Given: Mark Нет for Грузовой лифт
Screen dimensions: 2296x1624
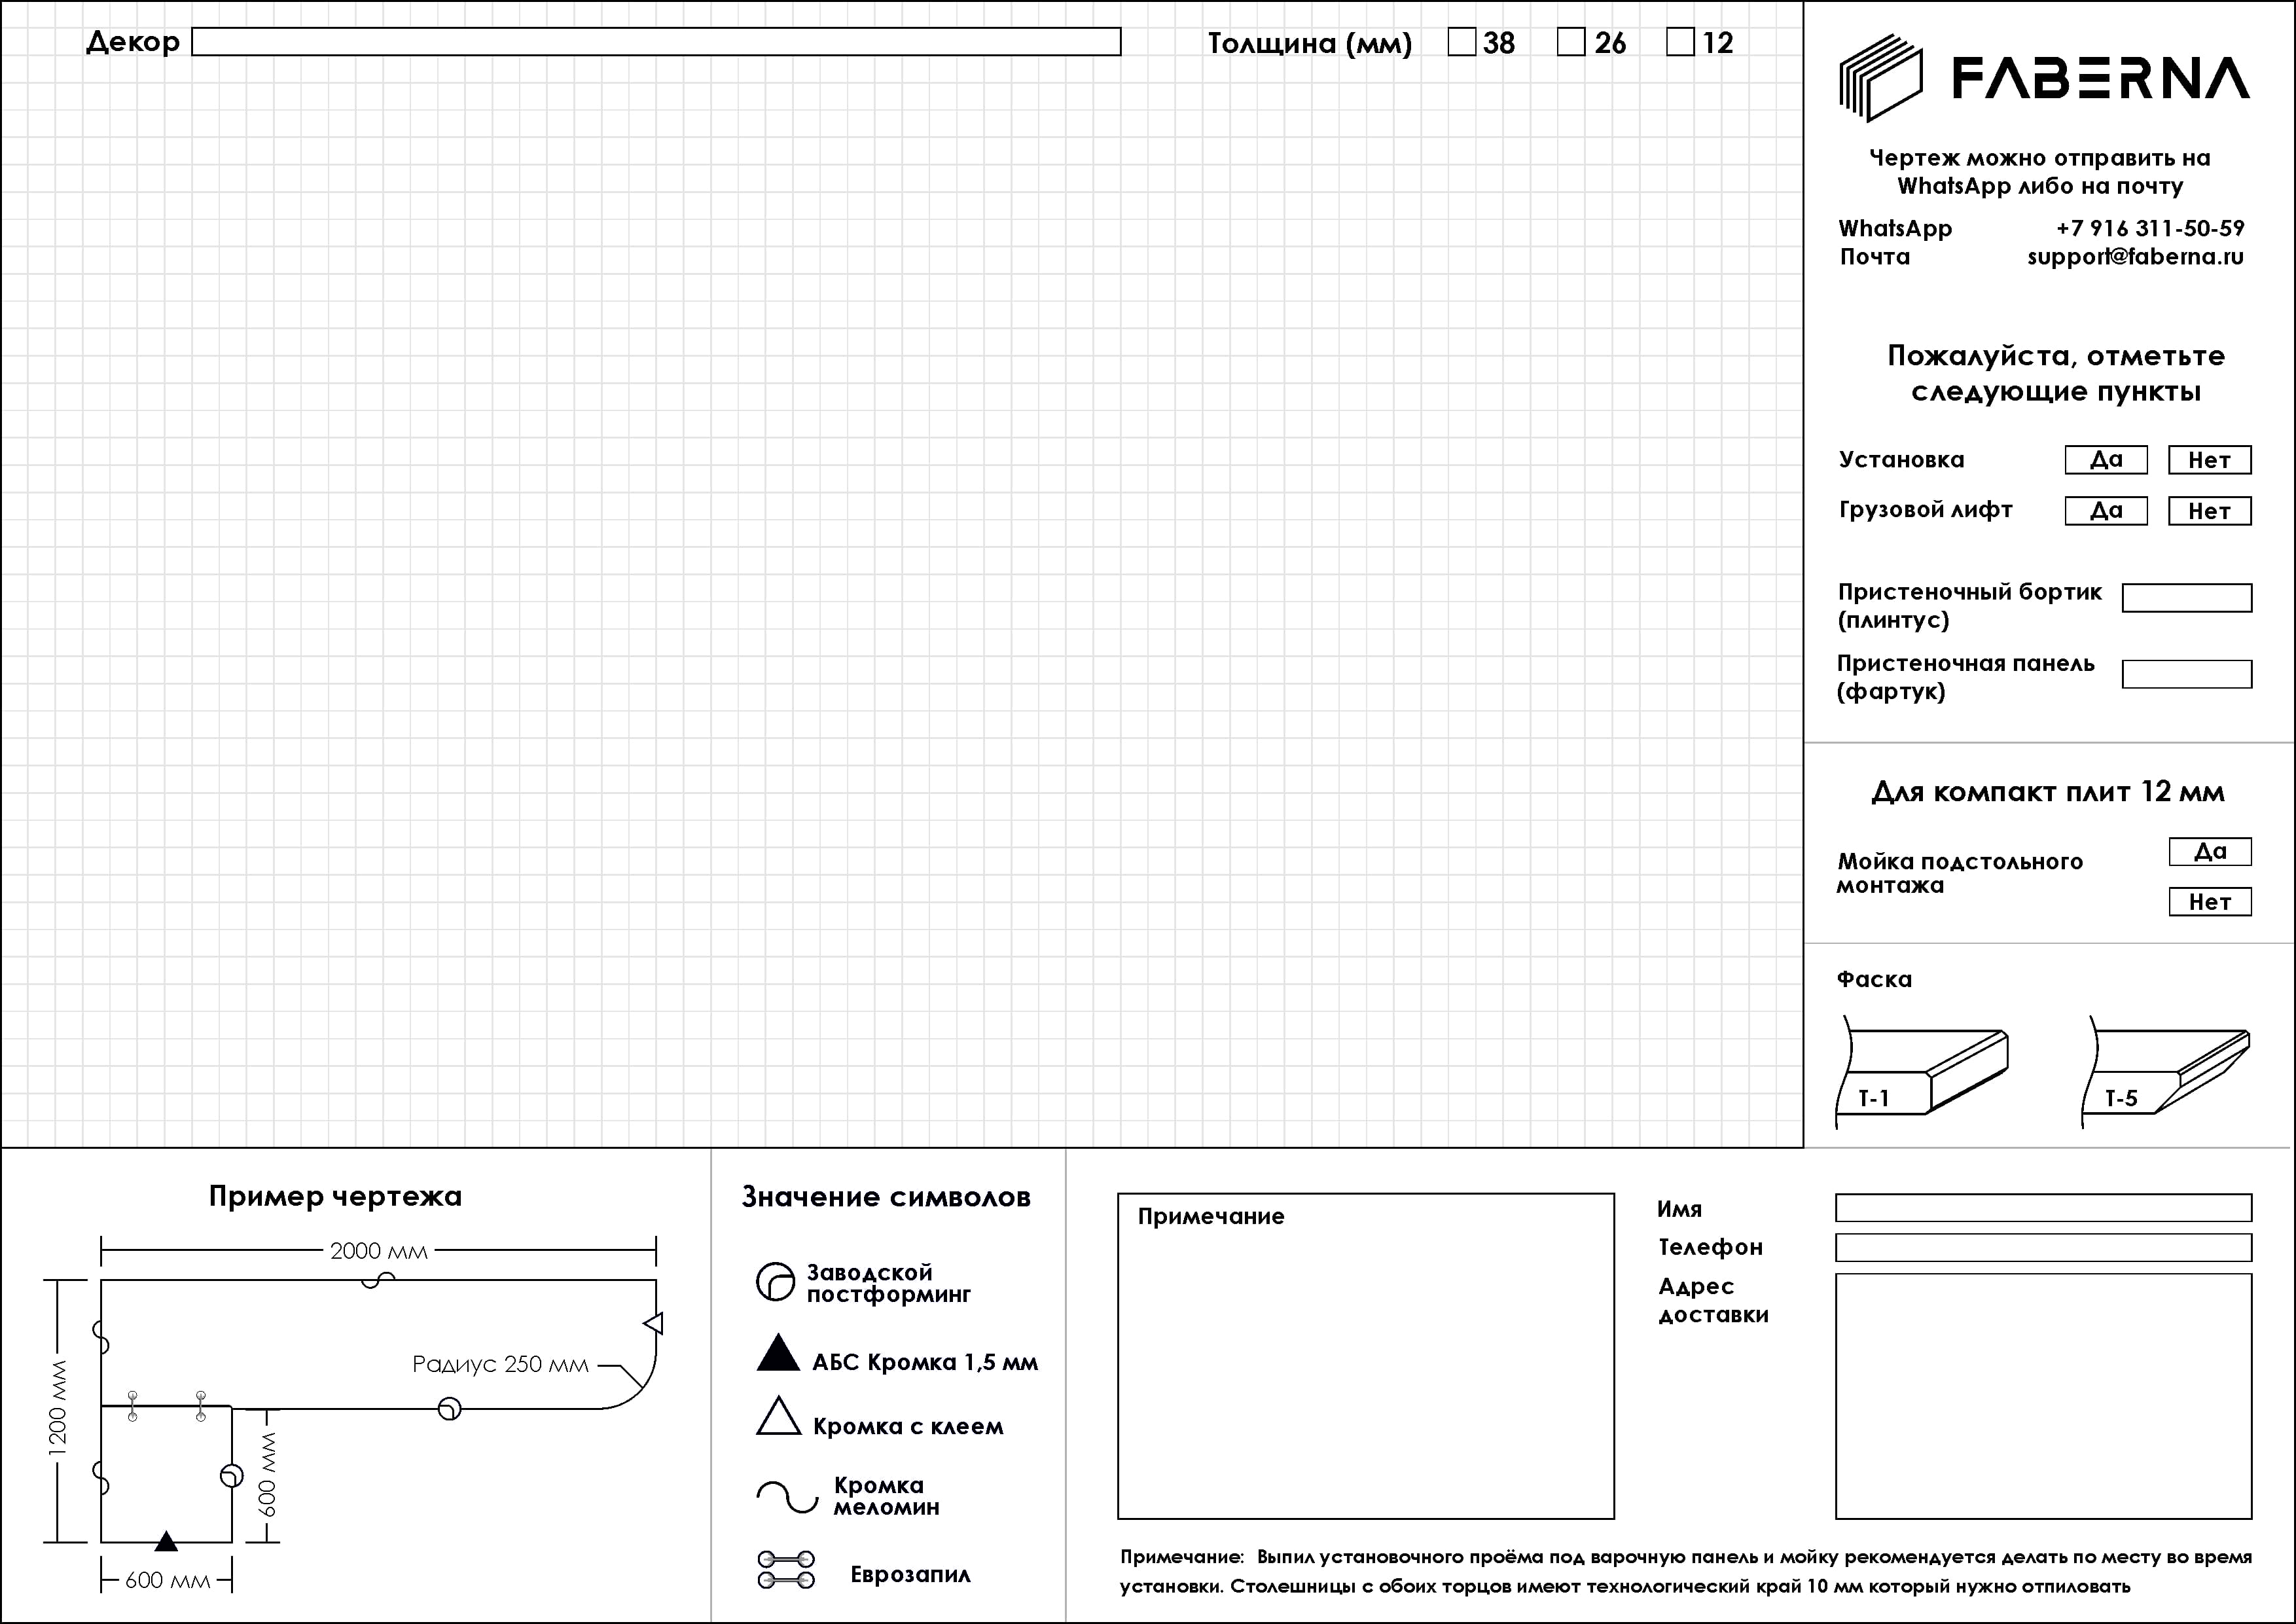Looking at the screenshot, I should click(2210, 511).
